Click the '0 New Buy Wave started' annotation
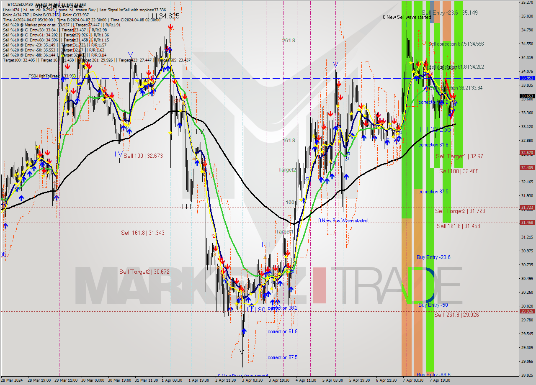Image resolution: width=536 pixels, height=385 pixels. [x=343, y=221]
